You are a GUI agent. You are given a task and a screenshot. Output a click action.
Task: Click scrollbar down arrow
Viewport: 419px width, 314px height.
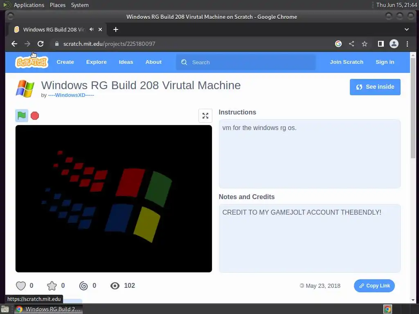click(413, 300)
